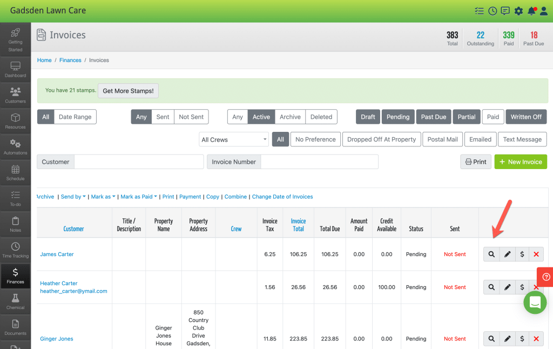The image size is (553, 349).
Task: Toggle the Pending status filter
Action: (x=398, y=117)
